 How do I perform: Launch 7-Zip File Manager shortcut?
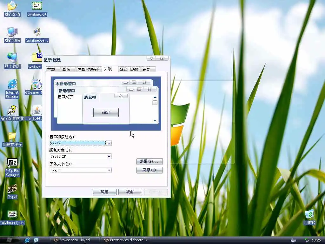point(12,168)
